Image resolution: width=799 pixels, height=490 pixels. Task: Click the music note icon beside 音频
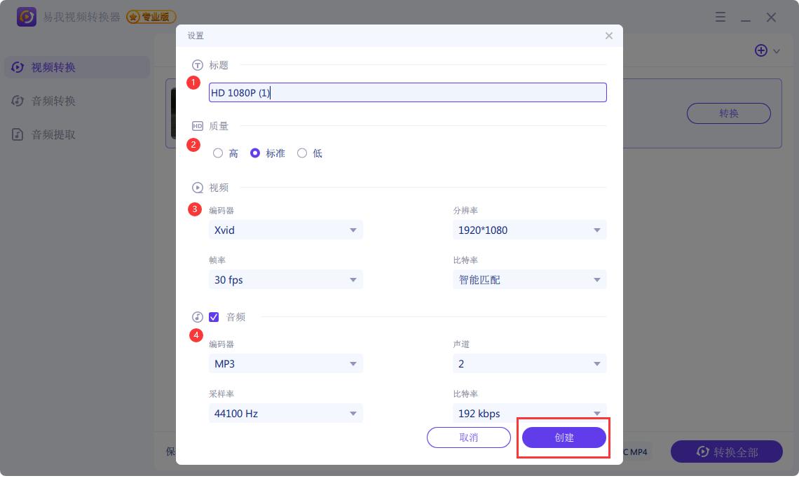click(198, 316)
